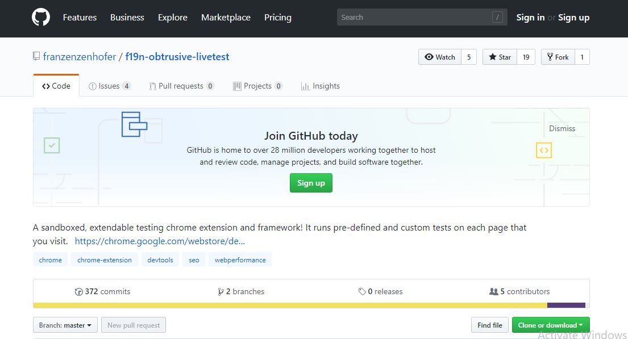Click the repository book icon
Viewport: 628px width, 339px height.
36,56
